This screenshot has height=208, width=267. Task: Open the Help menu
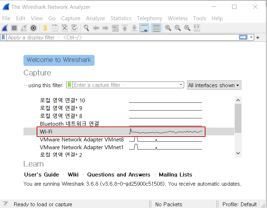217,18
